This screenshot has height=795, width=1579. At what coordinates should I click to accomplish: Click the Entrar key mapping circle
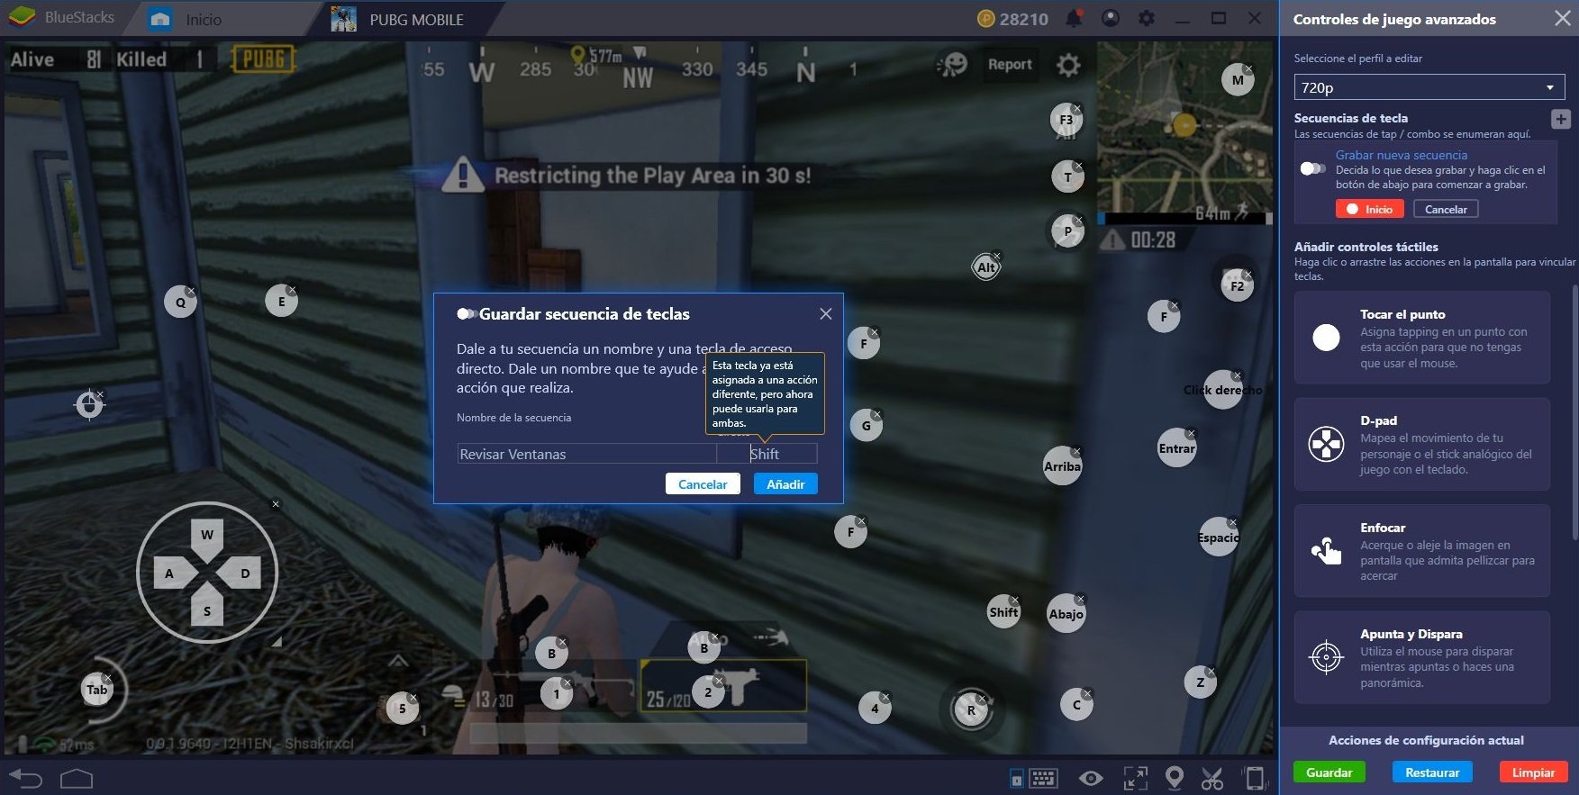(1177, 448)
